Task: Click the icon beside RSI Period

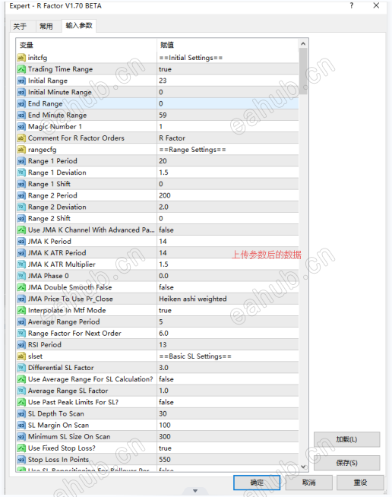Action: pos(21,344)
